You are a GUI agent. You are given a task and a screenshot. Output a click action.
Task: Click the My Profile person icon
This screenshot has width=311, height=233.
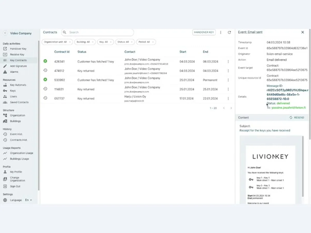5,172
